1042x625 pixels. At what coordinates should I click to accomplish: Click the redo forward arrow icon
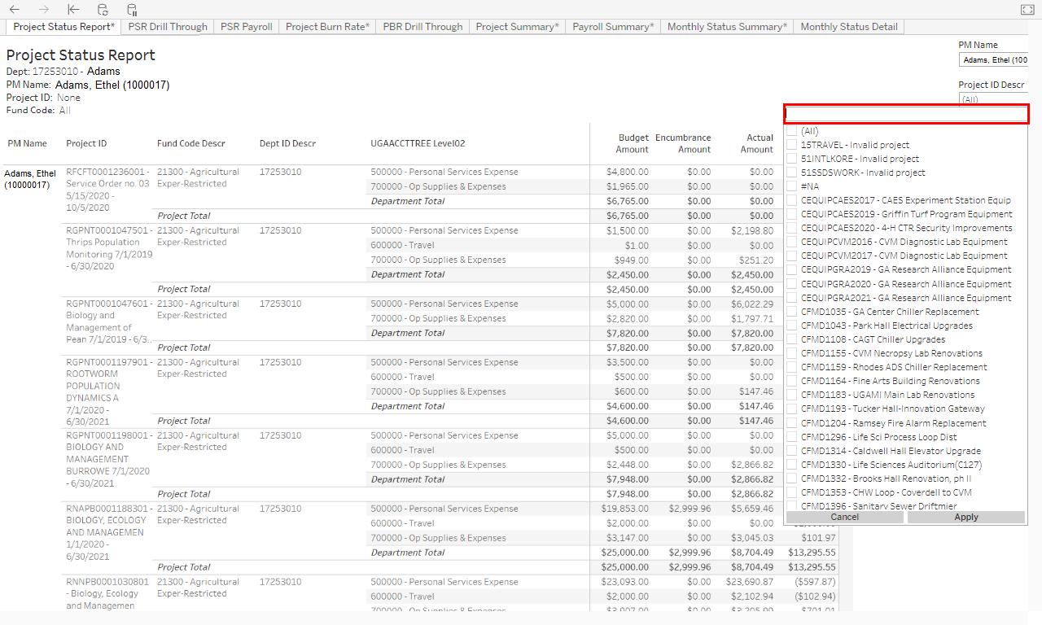(44, 10)
